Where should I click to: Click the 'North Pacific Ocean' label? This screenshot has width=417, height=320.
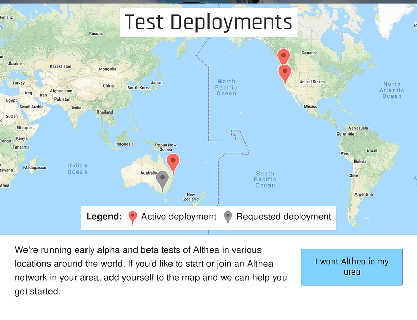point(226,87)
